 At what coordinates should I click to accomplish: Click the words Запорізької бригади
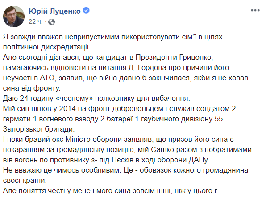(x=39, y=129)
